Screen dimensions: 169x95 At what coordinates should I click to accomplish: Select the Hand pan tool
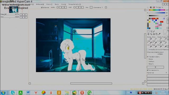tap(157, 34)
